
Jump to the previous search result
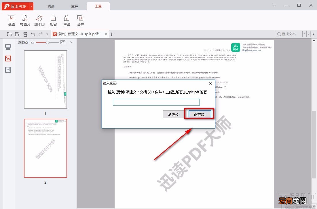click(304, 34)
